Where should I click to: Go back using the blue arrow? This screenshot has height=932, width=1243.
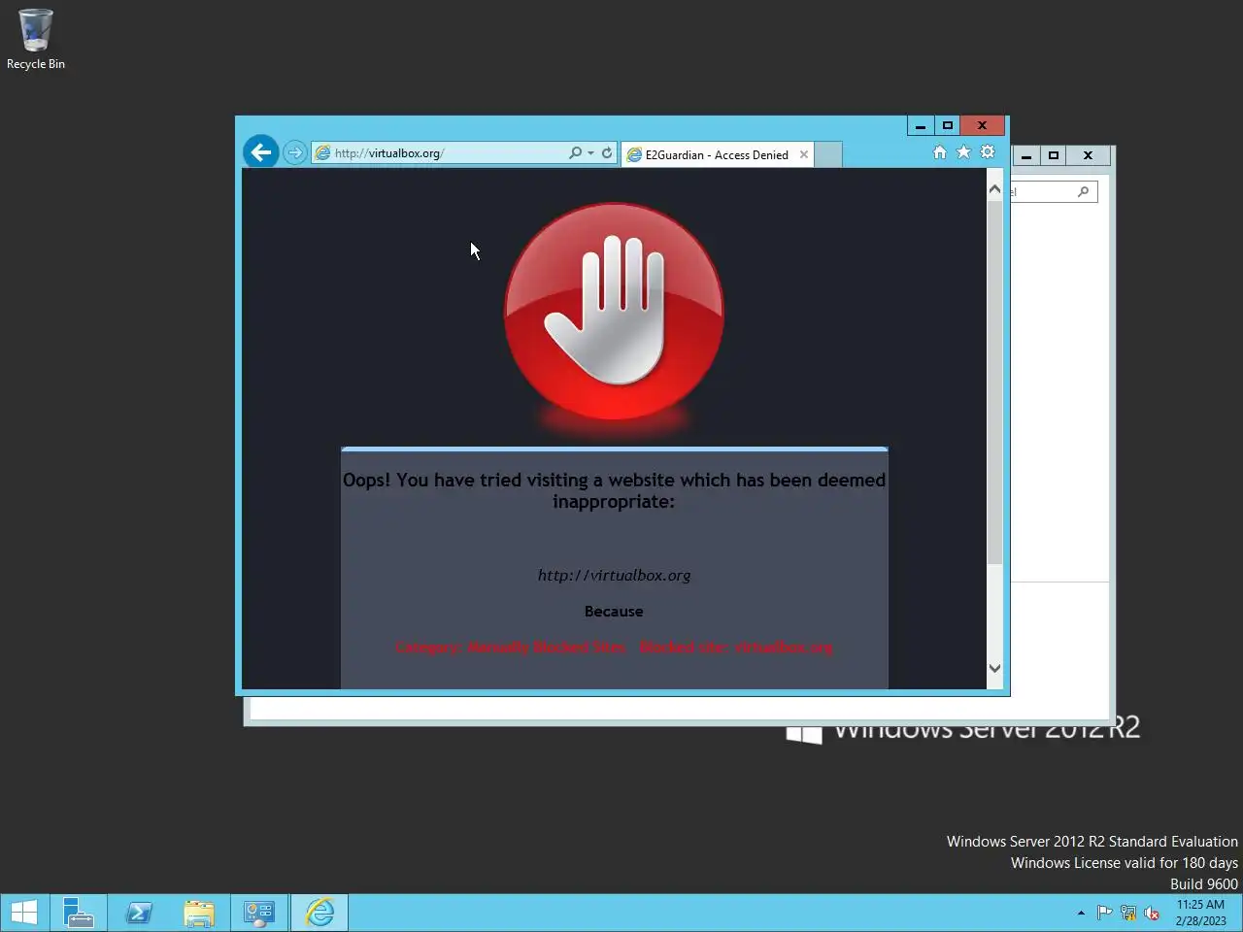pyautogui.click(x=260, y=151)
